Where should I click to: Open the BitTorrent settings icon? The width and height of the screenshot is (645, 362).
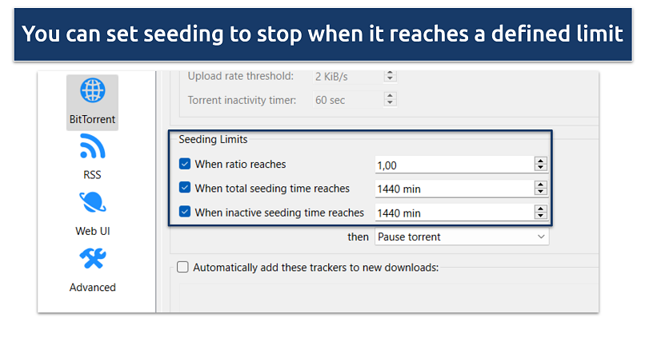pyautogui.click(x=92, y=91)
